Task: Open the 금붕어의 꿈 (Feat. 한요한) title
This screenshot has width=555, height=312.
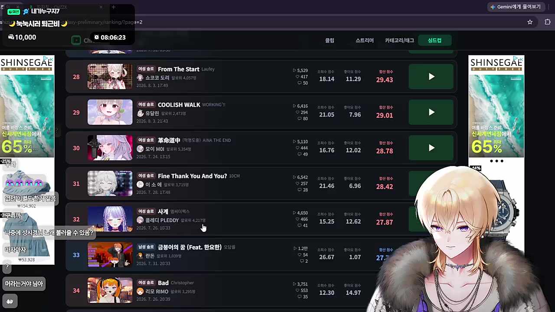Action: pyautogui.click(x=189, y=247)
